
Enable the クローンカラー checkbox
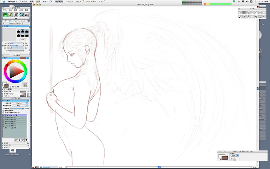click(10, 87)
